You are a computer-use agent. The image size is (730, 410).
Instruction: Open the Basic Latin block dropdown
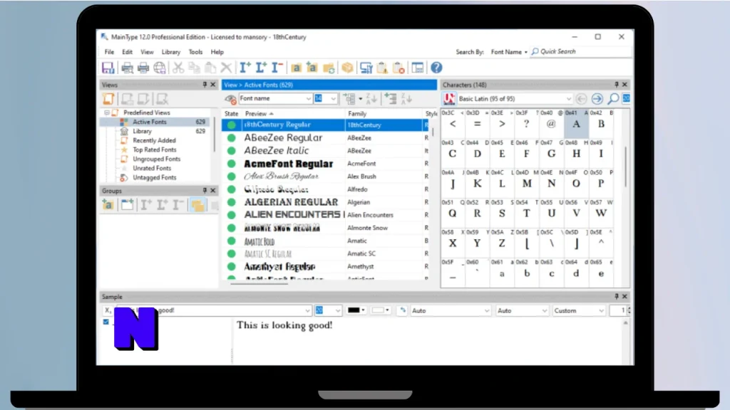tap(568, 98)
